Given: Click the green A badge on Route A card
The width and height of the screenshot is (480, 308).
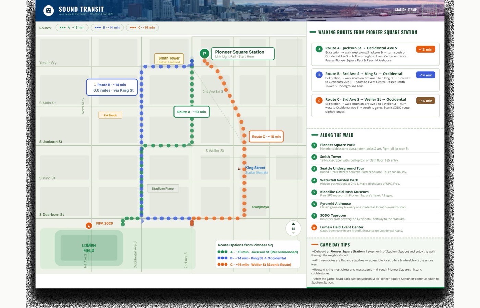Looking at the screenshot, I should 319,49.
